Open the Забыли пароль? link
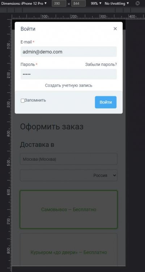Image resolution: width=145 pixels, height=272 pixels. (101, 65)
